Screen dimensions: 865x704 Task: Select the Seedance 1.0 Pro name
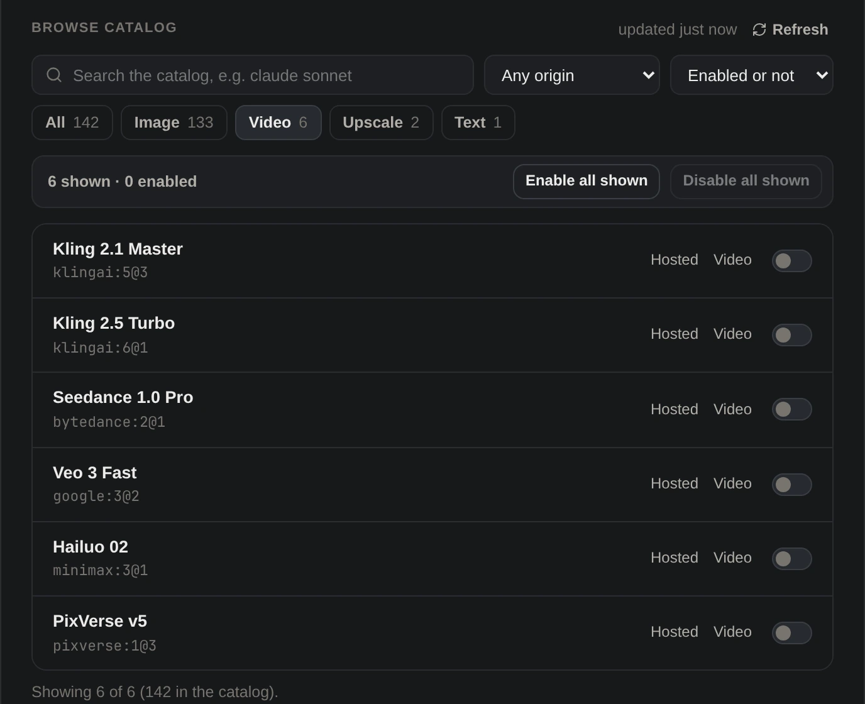123,397
